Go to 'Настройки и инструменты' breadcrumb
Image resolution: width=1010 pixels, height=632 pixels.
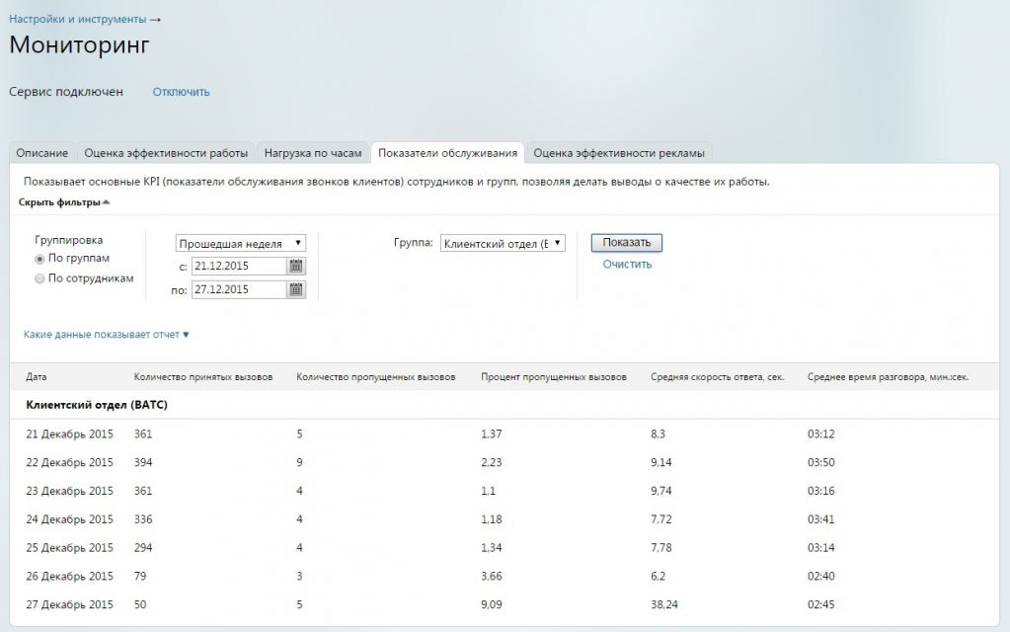click(x=77, y=19)
